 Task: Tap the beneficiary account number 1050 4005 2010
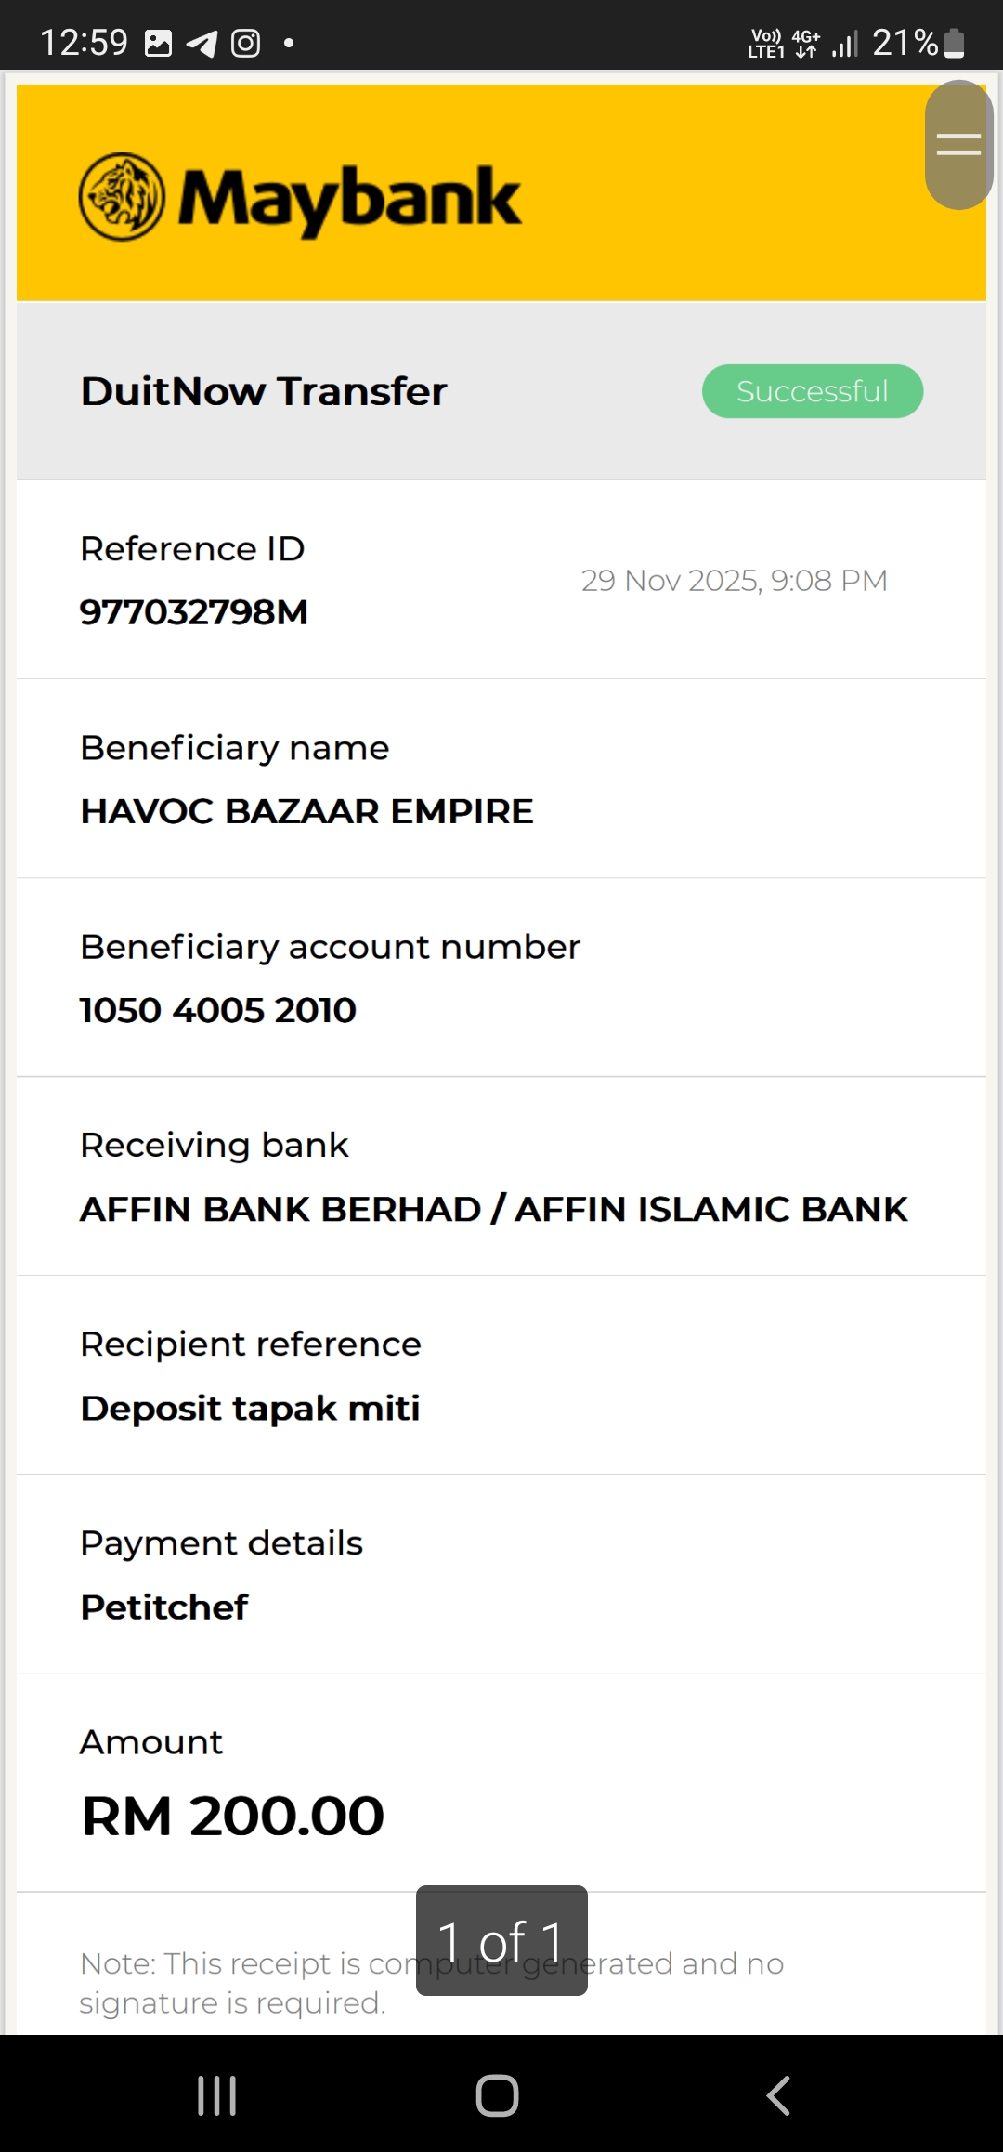coord(218,1010)
